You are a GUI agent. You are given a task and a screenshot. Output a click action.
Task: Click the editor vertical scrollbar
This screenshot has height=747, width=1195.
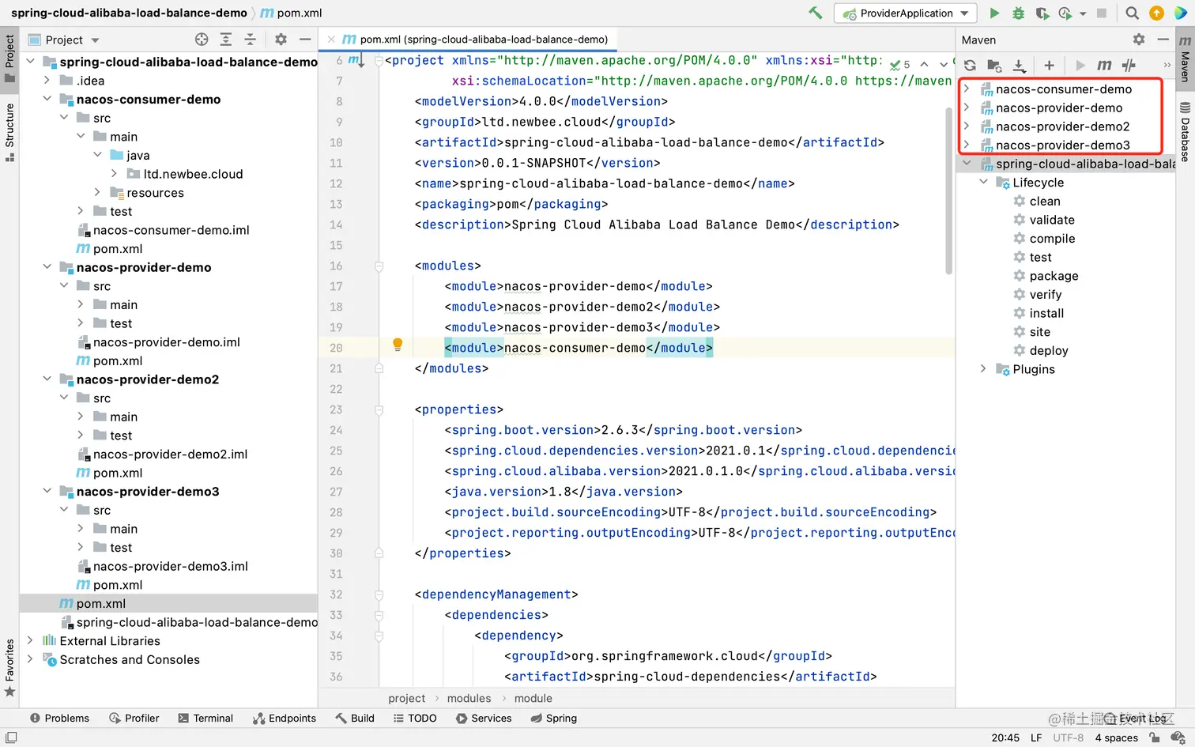click(948, 191)
